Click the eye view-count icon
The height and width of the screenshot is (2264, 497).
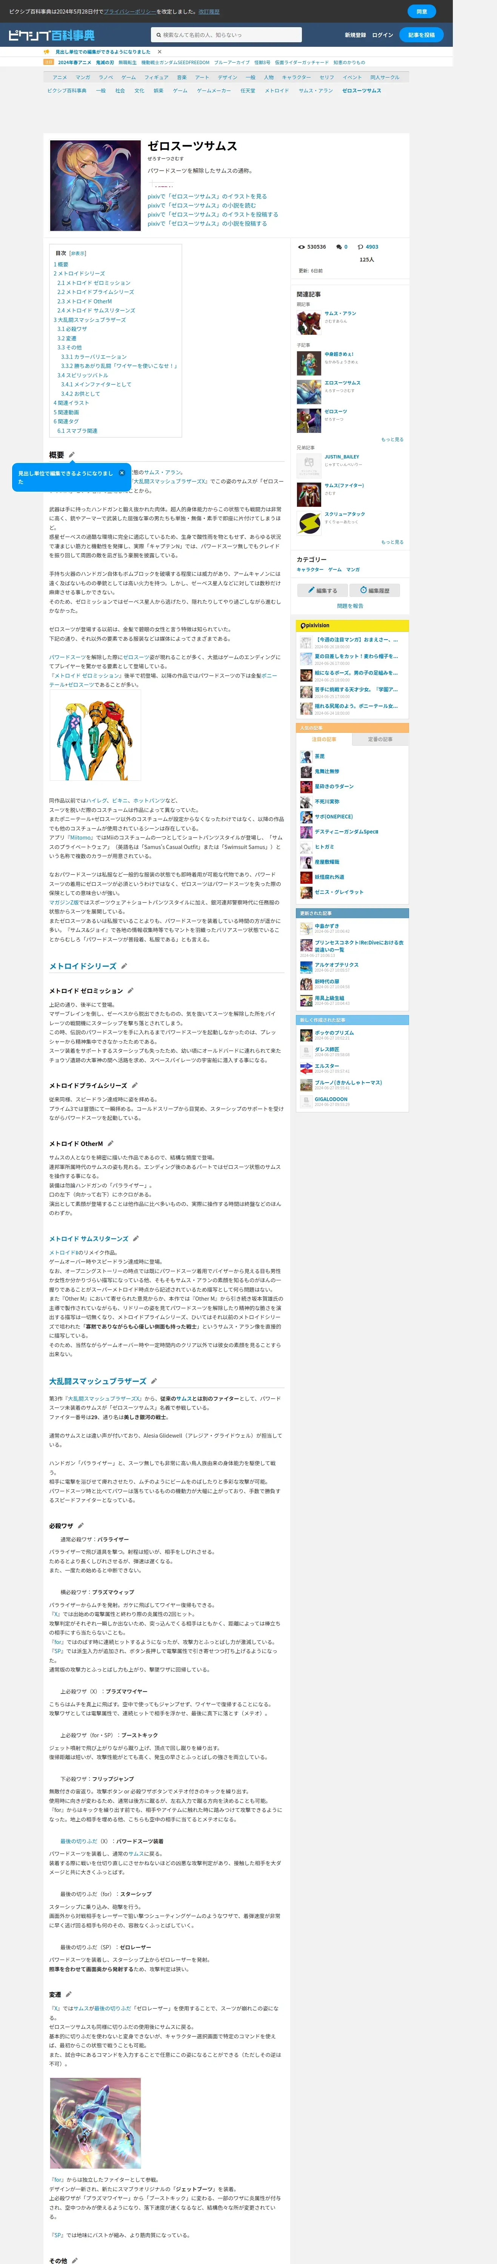pos(302,247)
